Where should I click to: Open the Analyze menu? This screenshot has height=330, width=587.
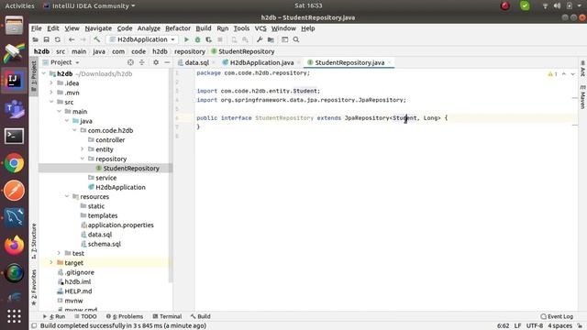(149, 28)
